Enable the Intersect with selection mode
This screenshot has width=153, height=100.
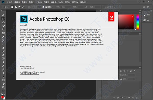(23, 7)
